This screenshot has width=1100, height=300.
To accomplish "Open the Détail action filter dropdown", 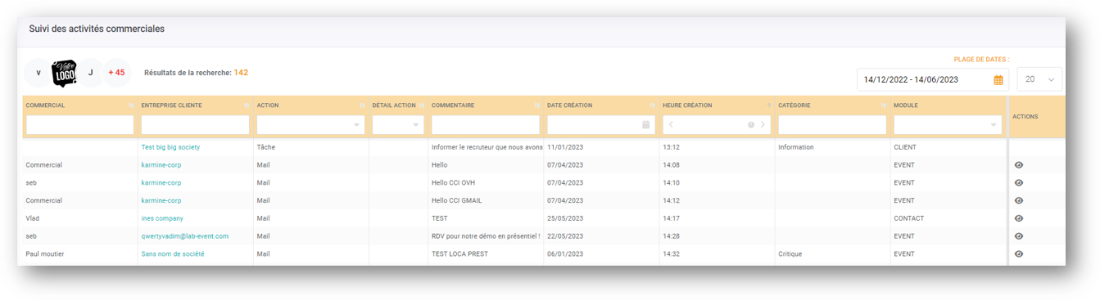I will [x=416, y=125].
